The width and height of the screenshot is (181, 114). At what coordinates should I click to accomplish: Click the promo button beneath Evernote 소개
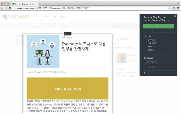pos(132,60)
